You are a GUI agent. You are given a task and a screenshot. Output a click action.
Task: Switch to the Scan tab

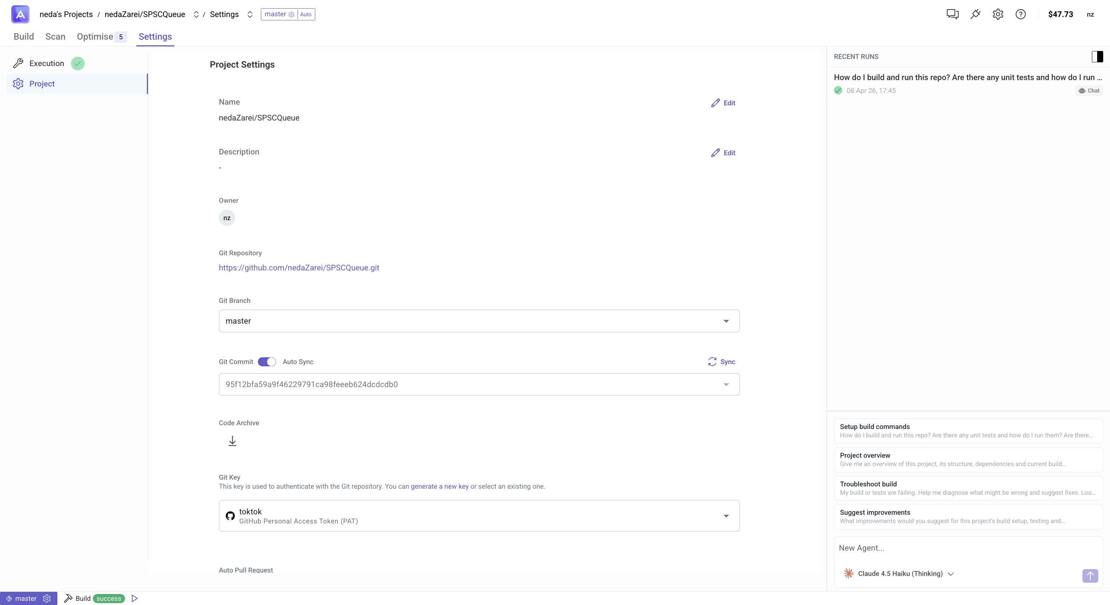(x=55, y=37)
